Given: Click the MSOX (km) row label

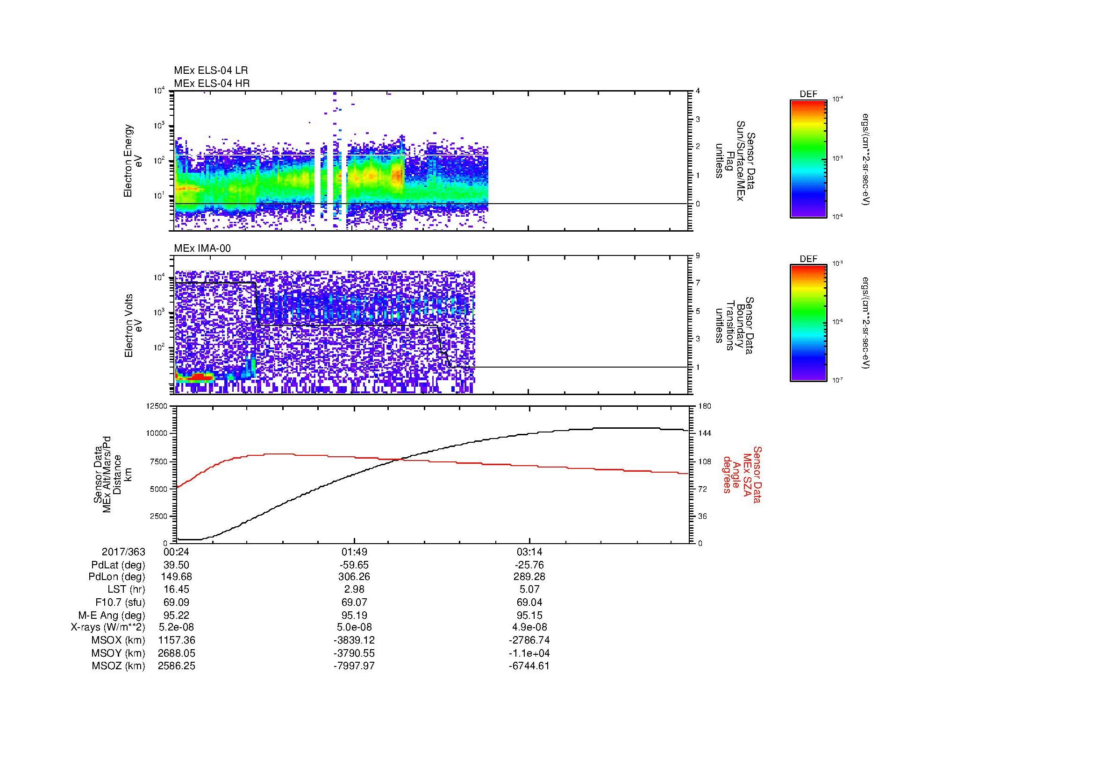Looking at the screenshot, I should (x=119, y=640).
